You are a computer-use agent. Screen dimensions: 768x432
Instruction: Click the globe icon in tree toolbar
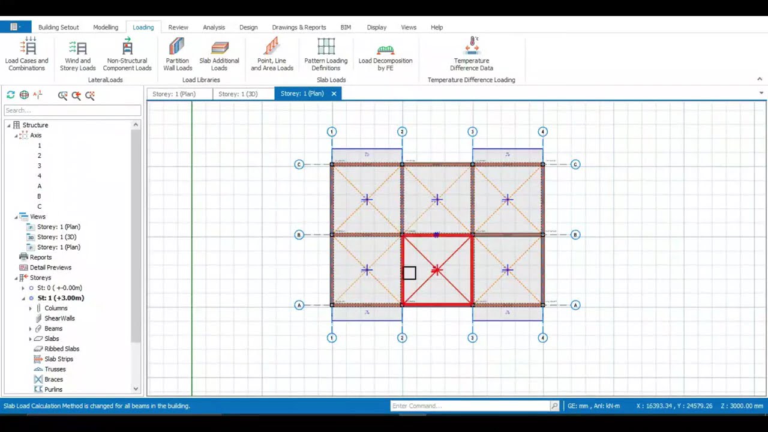(24, 95)
